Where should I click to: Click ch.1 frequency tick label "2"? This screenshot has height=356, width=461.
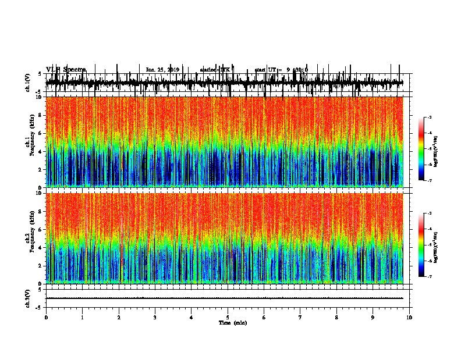click(x=41, y=170)
